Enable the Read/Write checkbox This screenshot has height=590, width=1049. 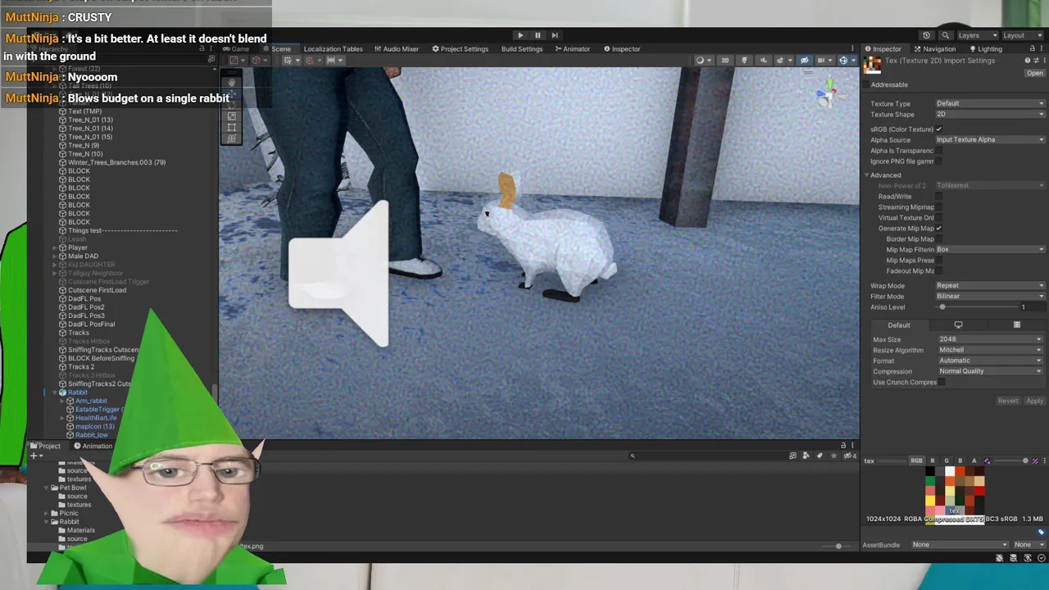coord(939,197)
